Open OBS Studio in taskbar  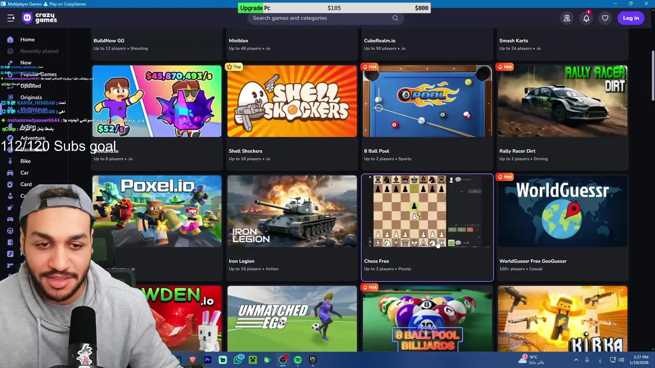[x=282, y=360]
